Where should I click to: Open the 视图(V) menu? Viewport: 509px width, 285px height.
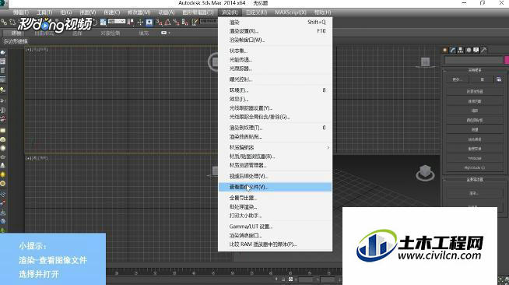pos(88,12)
